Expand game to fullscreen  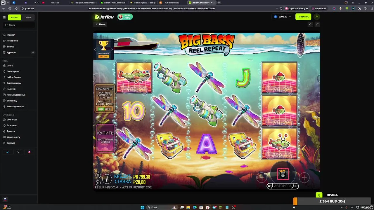(317, 24)
